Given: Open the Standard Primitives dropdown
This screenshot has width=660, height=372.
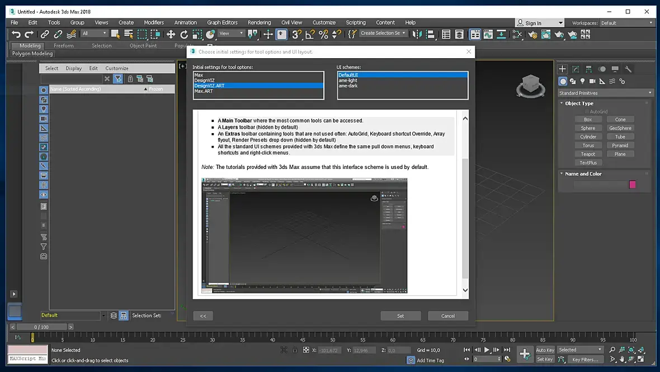Looking at the screenshot, I should [x=605, y=93].
